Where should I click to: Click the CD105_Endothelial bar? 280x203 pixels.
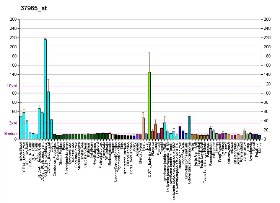point(48,115)
